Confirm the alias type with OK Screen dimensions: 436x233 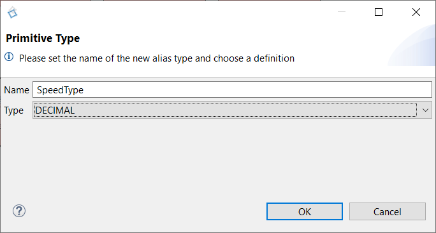[x=305, y=211]
